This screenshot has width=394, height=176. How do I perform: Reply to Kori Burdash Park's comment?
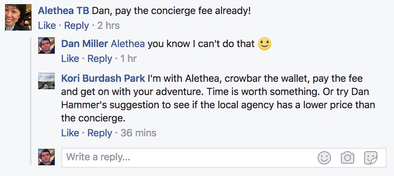click(x=100, y=133)
